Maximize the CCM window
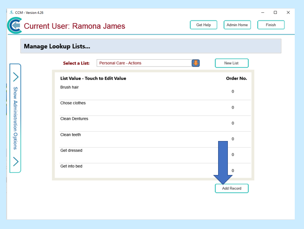304x229 pixels. pyautogui.click(x=275, y=12)
